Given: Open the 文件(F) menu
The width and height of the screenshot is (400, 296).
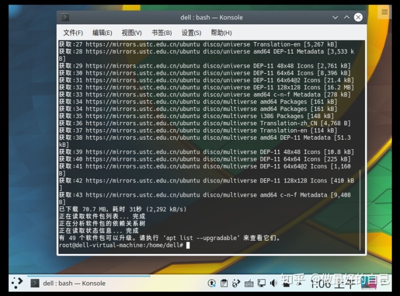Looking at the screenshot, I should click(73, 33).
